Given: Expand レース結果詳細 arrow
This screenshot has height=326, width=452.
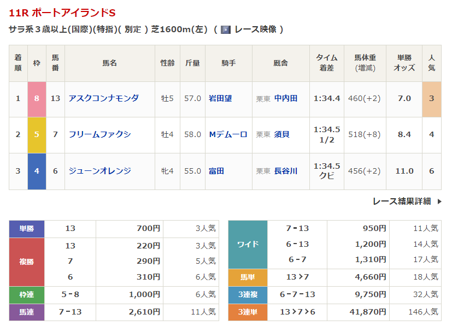Looking at the screenshot, I should pyautogui.click(x=438, y=201).
